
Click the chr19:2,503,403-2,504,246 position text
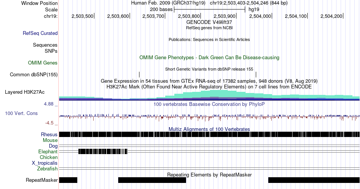pos(249,3)
